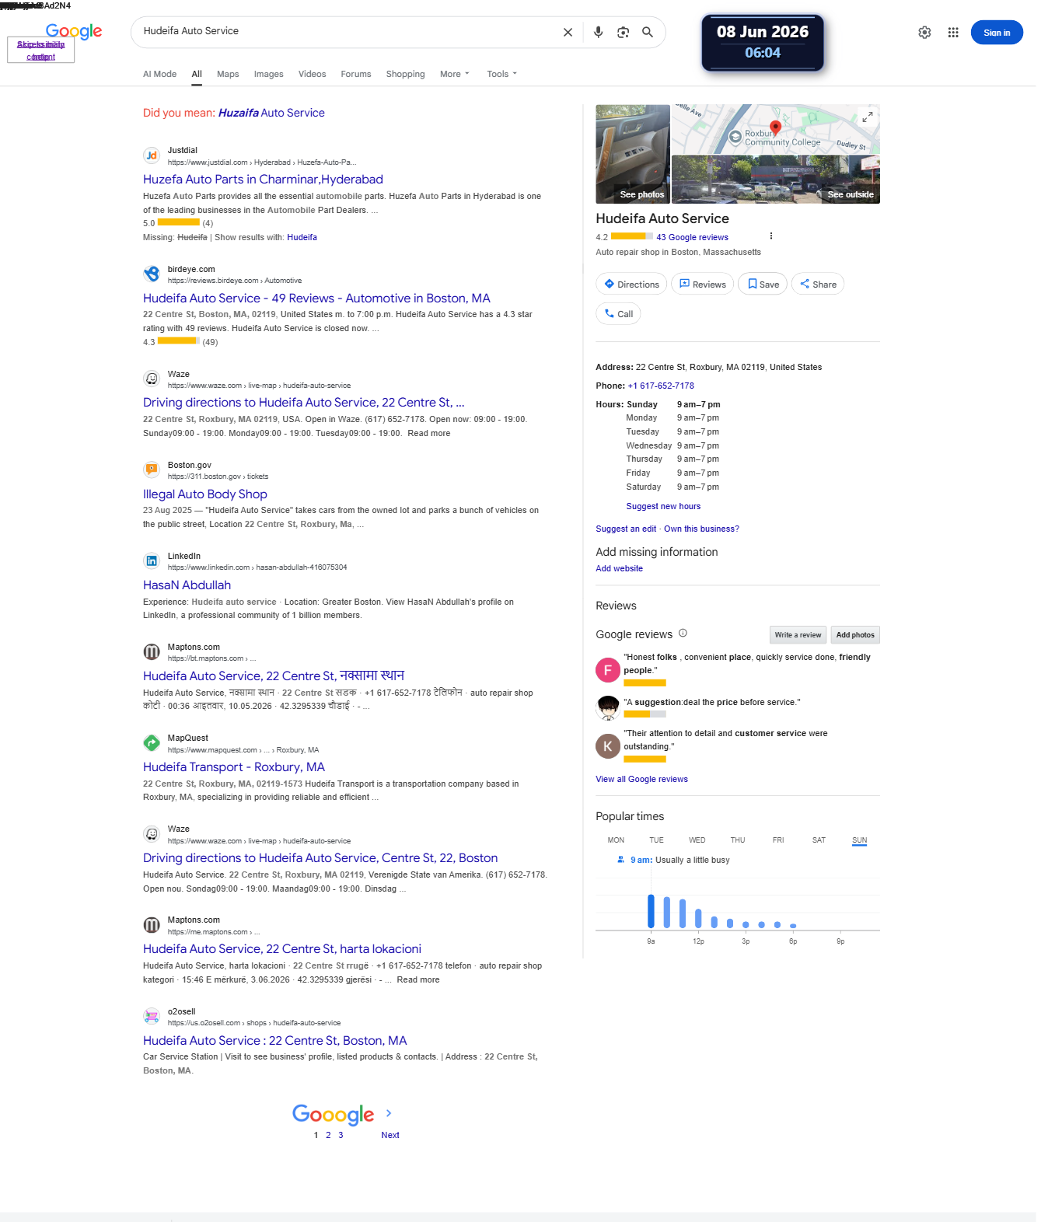Open the info icon next to Google reviews
This screenshot has width=1048, height=1222.
(683, 634)
